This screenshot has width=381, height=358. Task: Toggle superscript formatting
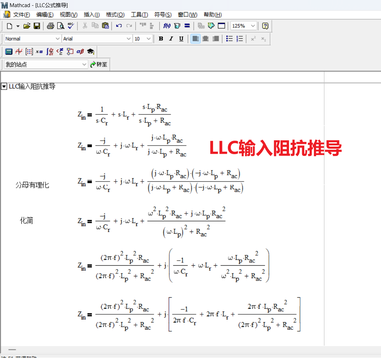click(x=253, y=39)
